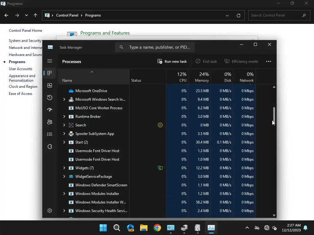Show hidden system tray icons chevron

click(247, 228)
